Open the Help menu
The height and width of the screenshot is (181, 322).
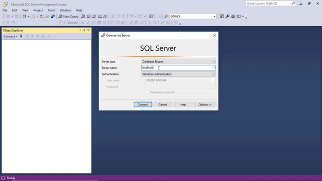[79, 10]
